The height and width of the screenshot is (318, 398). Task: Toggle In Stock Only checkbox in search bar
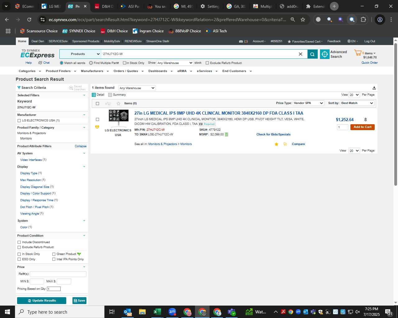pyautogui.click(x=124, y=63)
